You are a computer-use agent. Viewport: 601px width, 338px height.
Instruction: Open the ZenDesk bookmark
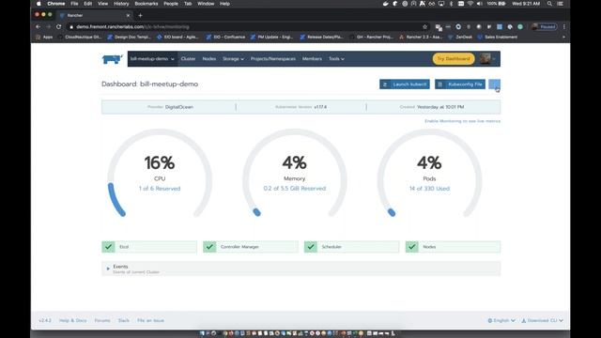(x=460, y=38)
